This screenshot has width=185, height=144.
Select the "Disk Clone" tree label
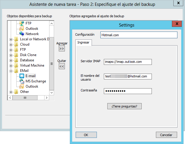coord(28,55)
